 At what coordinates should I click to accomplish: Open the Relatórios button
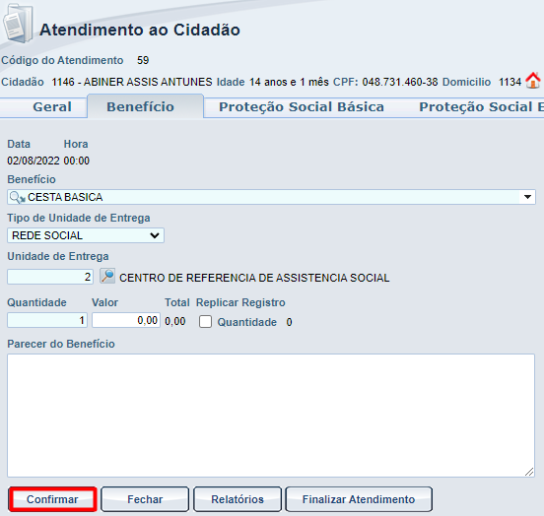coord(238,499)
